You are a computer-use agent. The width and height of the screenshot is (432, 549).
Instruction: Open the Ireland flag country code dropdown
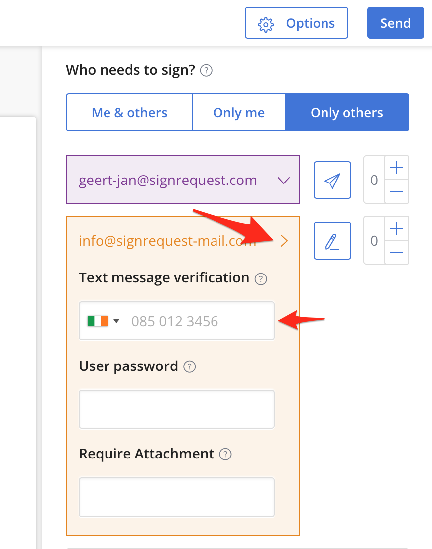click(x=104, y=321)
